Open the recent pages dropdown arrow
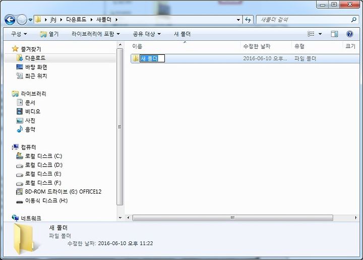This screenshot has width=363, height=260. point(30,20)
